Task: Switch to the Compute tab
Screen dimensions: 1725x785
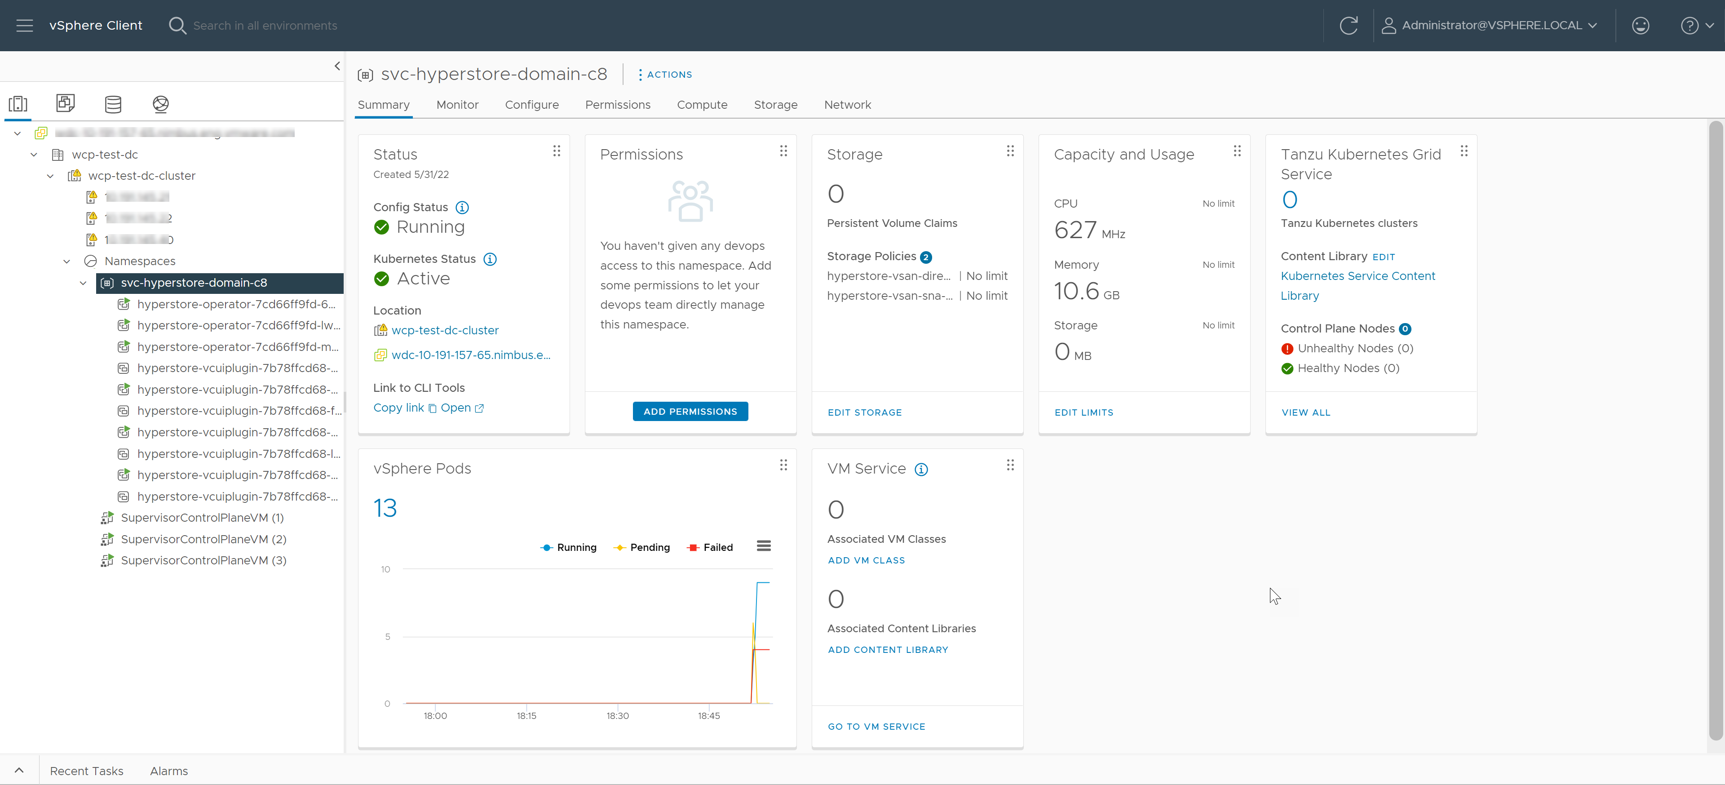Action: [x=702, y=105]
